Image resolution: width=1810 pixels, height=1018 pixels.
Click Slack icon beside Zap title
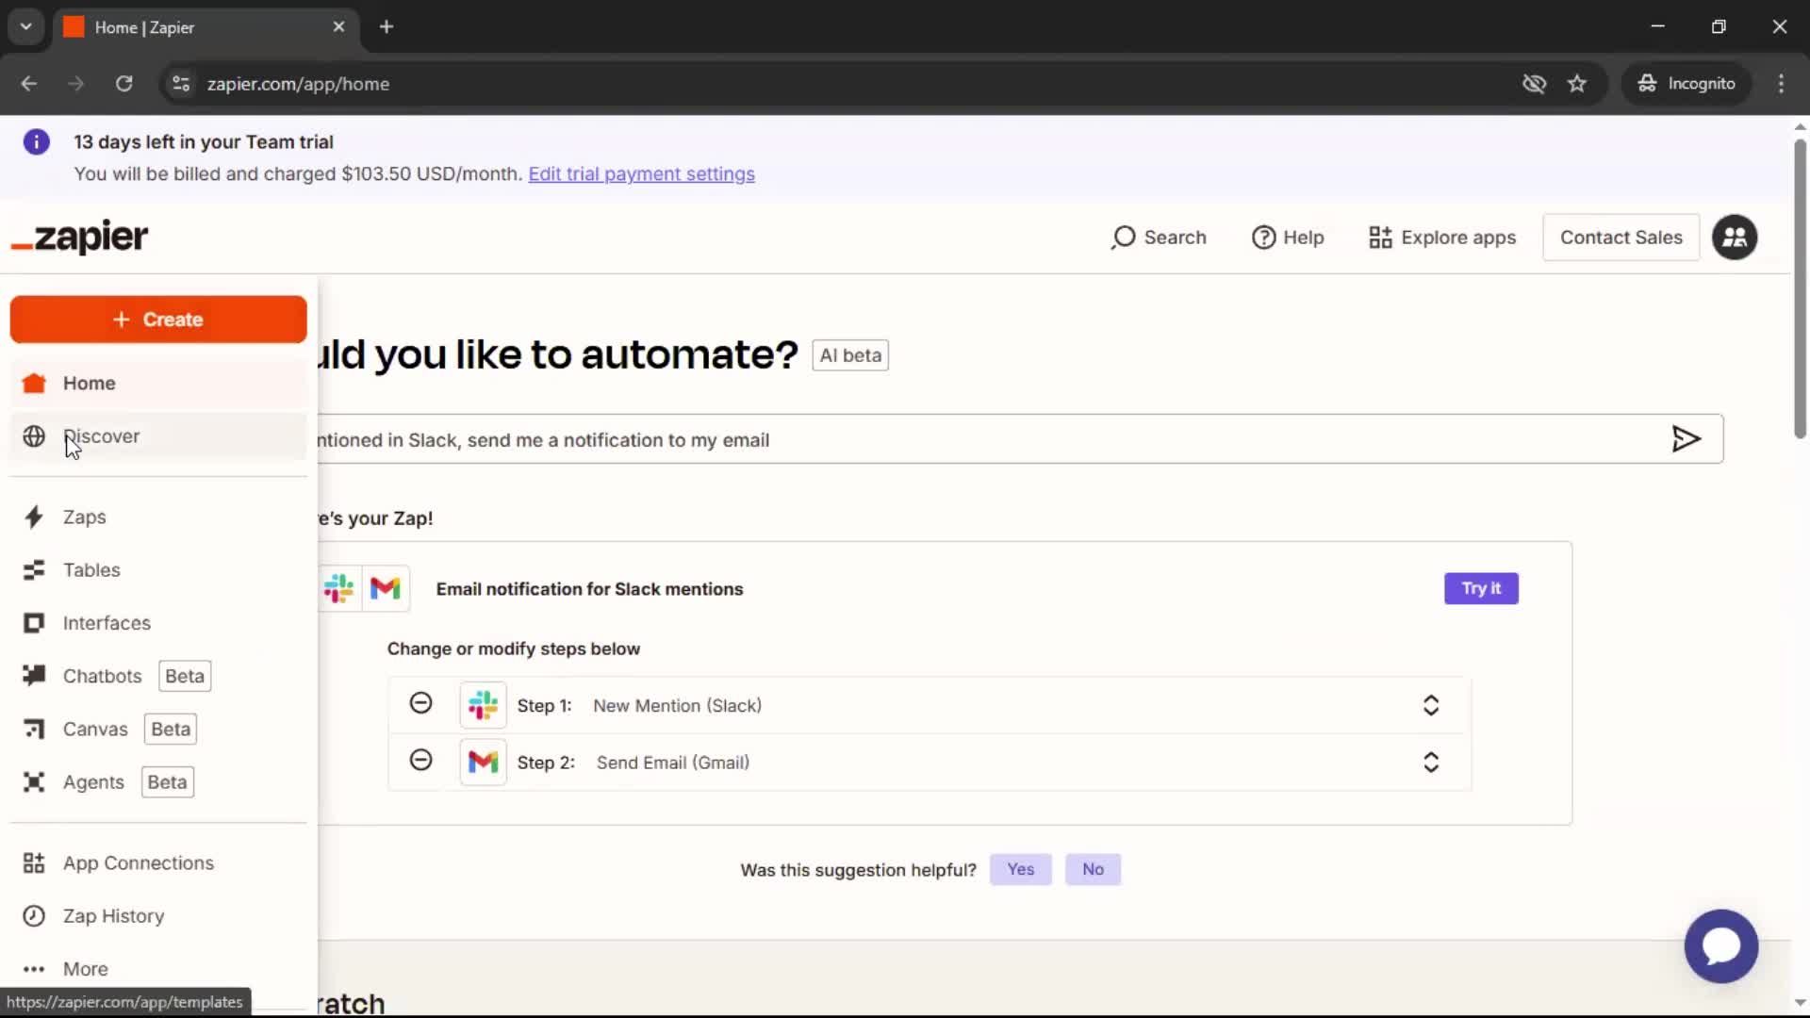tap(338, 588)
